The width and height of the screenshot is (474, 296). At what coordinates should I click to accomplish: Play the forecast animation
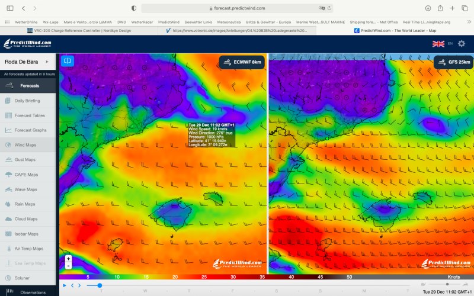pos(64,285)
